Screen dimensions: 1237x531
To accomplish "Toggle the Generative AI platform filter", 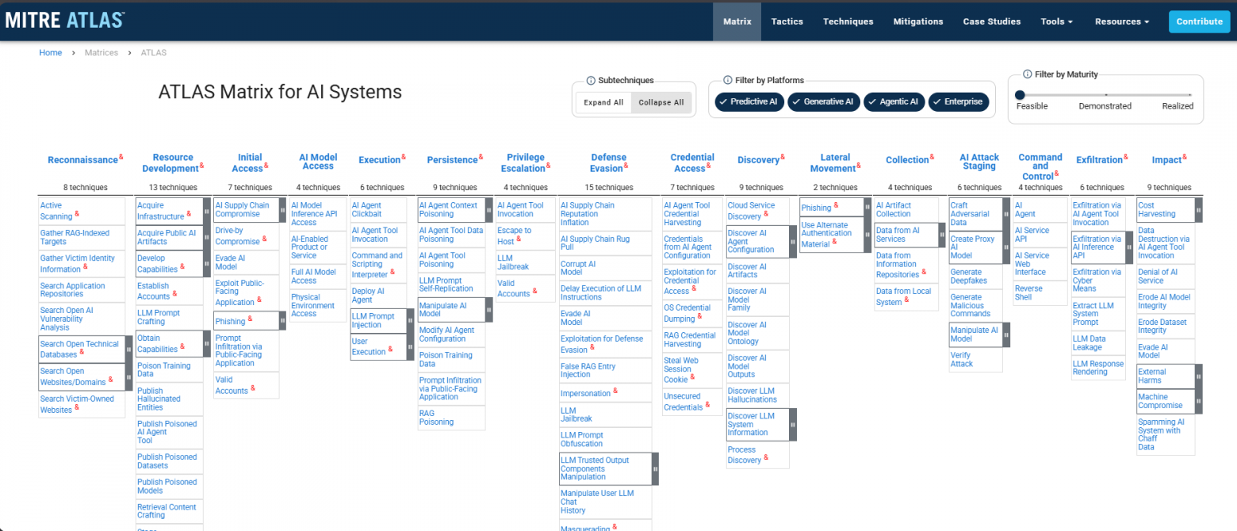I will click(x=823, y=101).
